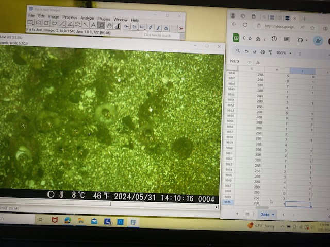
Task: Open the I9870 name box dropdown
Action: coord(250,62)
